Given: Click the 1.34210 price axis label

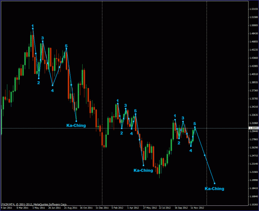Looking at the screenshot, I should (254, 107).
